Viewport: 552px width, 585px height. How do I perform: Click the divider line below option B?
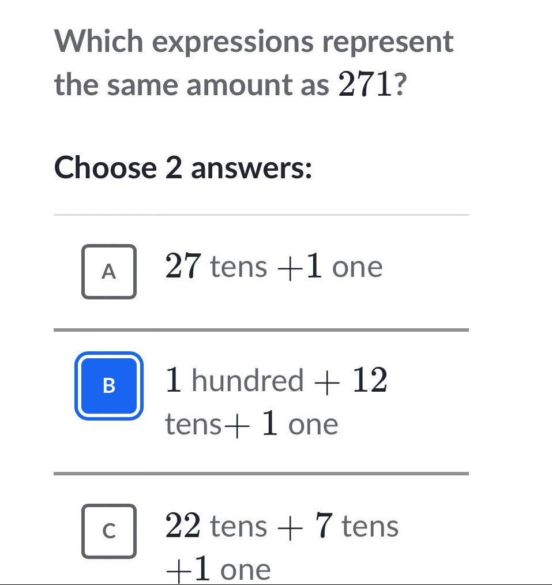(x=260, y=475)
